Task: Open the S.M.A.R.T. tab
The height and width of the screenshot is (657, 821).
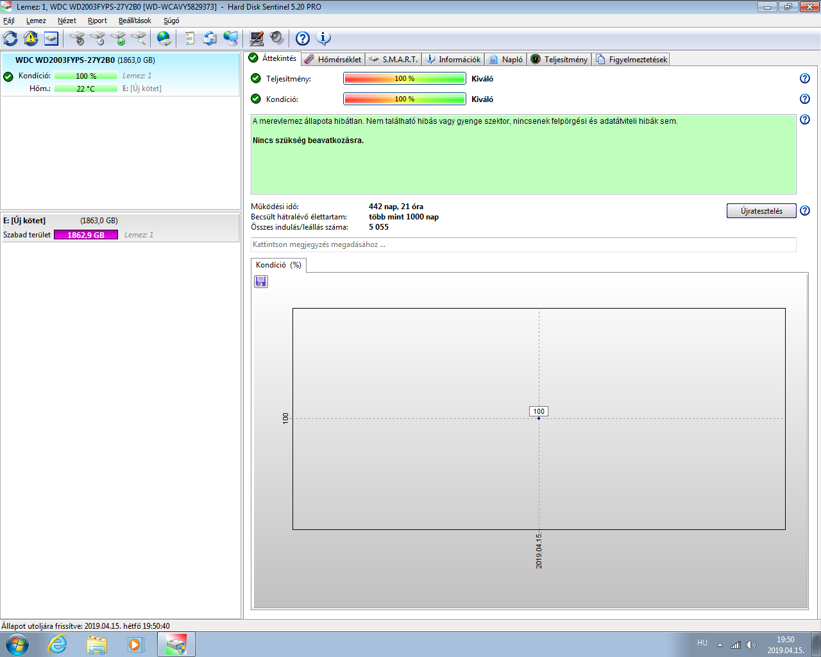Action: [x=393, y=60]
